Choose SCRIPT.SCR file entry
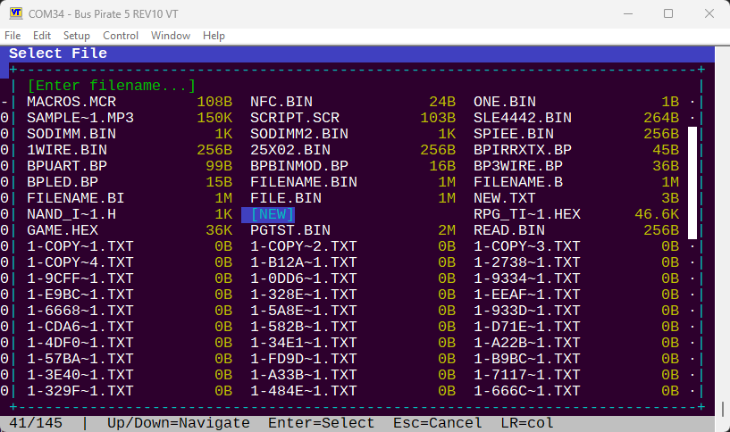Viewport: 730px width, 432px height. (295, 118)
